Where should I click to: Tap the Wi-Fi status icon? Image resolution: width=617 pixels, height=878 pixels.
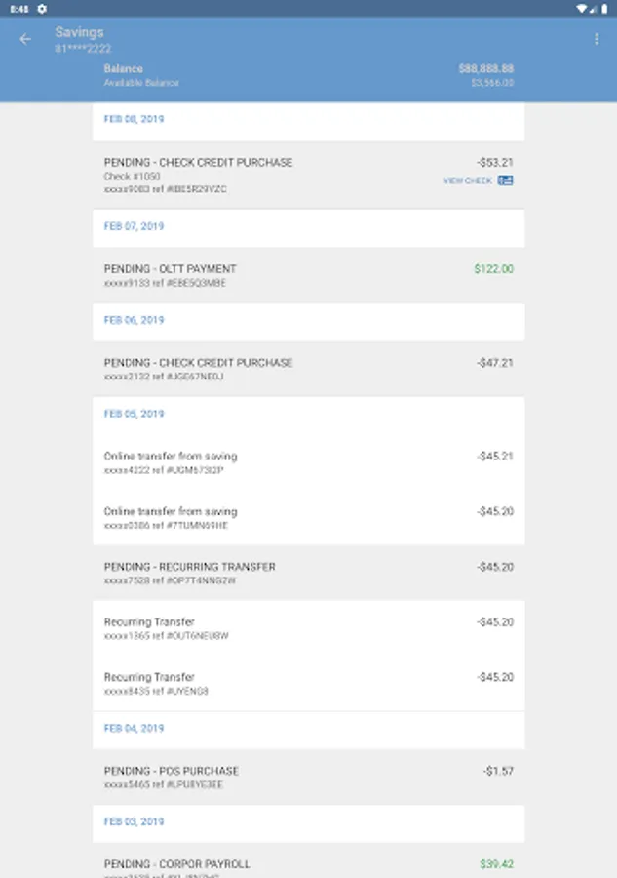(x=582, y=8)
